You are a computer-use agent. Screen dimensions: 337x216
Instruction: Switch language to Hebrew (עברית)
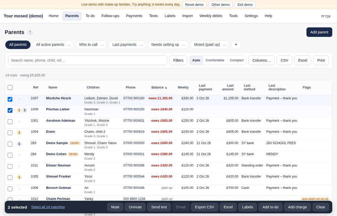tap(326, 16)
